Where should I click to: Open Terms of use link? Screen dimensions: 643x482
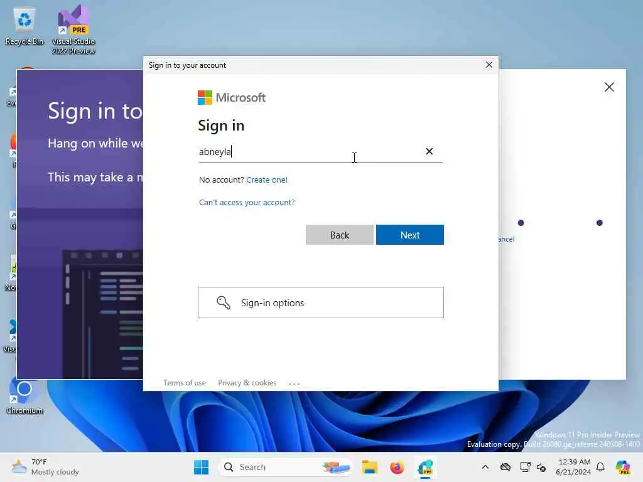tap(185, 383)
